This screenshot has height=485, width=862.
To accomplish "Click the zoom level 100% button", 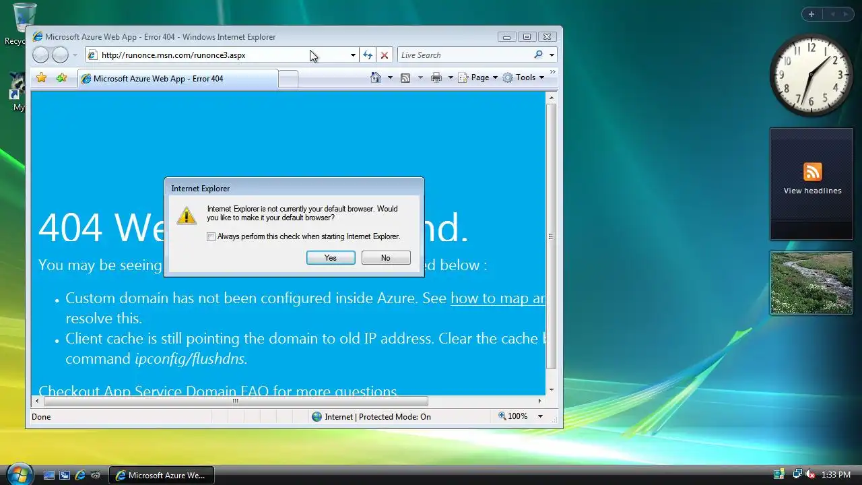I will [x=513, y=416].
